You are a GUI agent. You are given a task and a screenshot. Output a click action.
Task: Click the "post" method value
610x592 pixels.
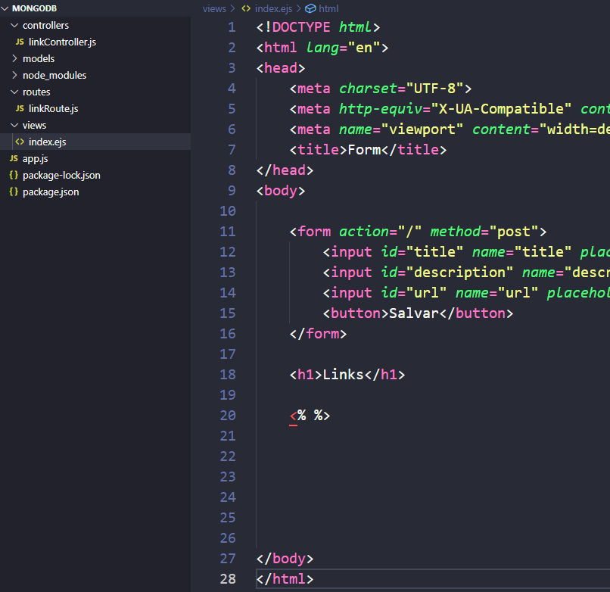tap(513, 232)
